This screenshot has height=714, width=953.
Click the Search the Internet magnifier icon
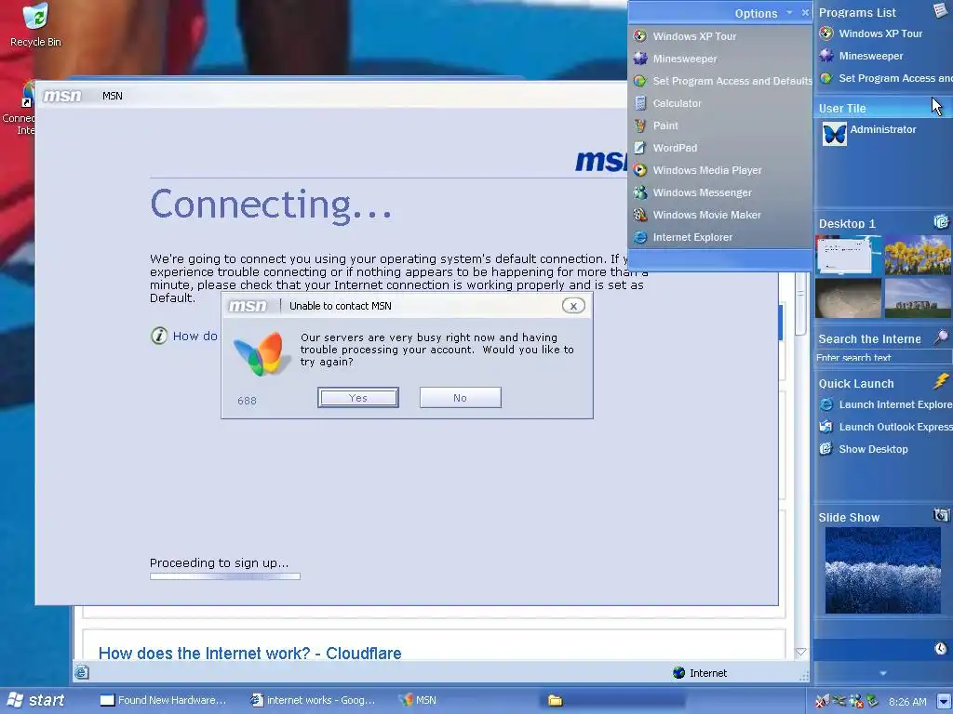pyautogui.click(x=941, y=337)
